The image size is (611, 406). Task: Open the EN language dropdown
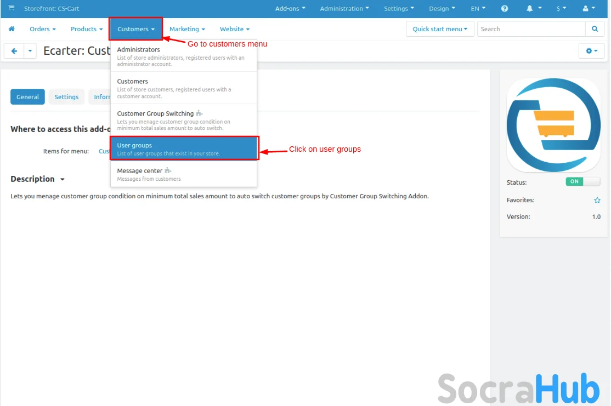pos(478,9)
